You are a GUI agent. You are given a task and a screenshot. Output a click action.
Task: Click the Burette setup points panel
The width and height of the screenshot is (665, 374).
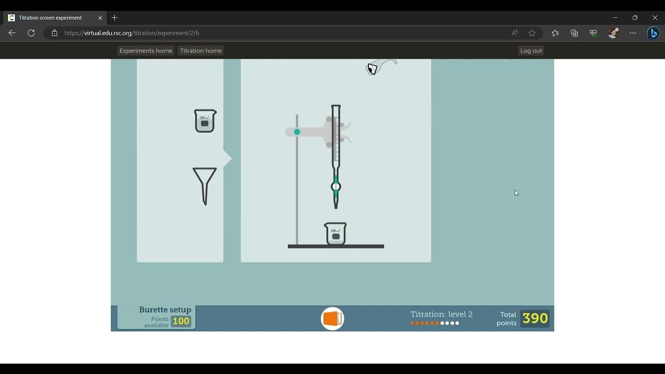coord(156,317)
